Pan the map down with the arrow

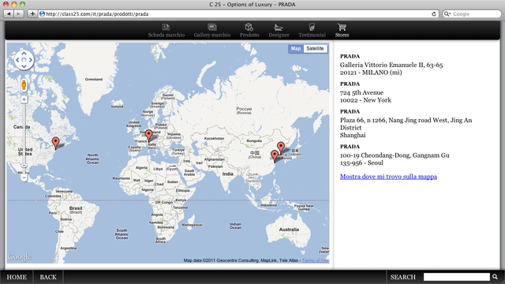tap(24, 66)
